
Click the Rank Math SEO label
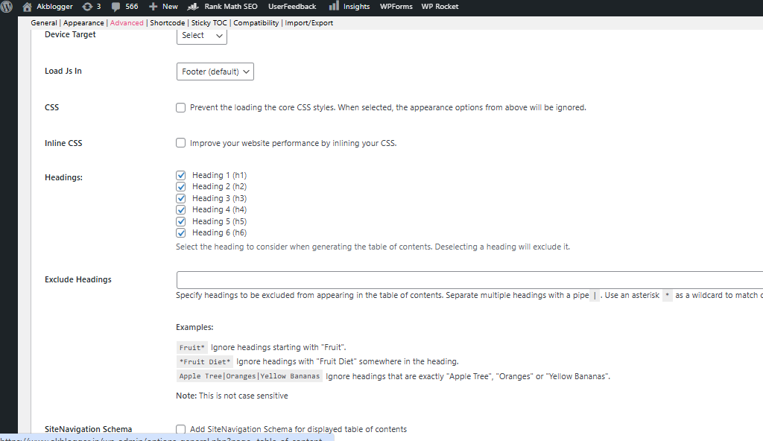point(231,7)
